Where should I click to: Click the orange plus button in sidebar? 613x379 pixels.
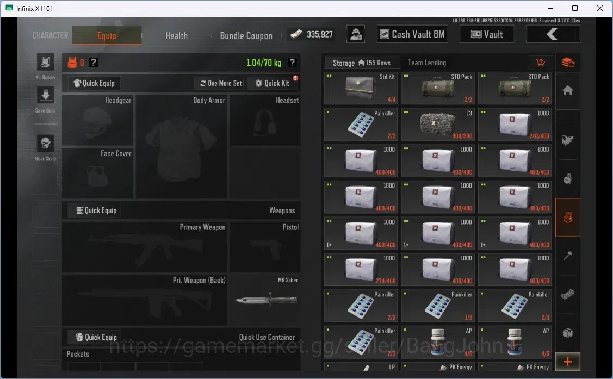tap(568, 362)
